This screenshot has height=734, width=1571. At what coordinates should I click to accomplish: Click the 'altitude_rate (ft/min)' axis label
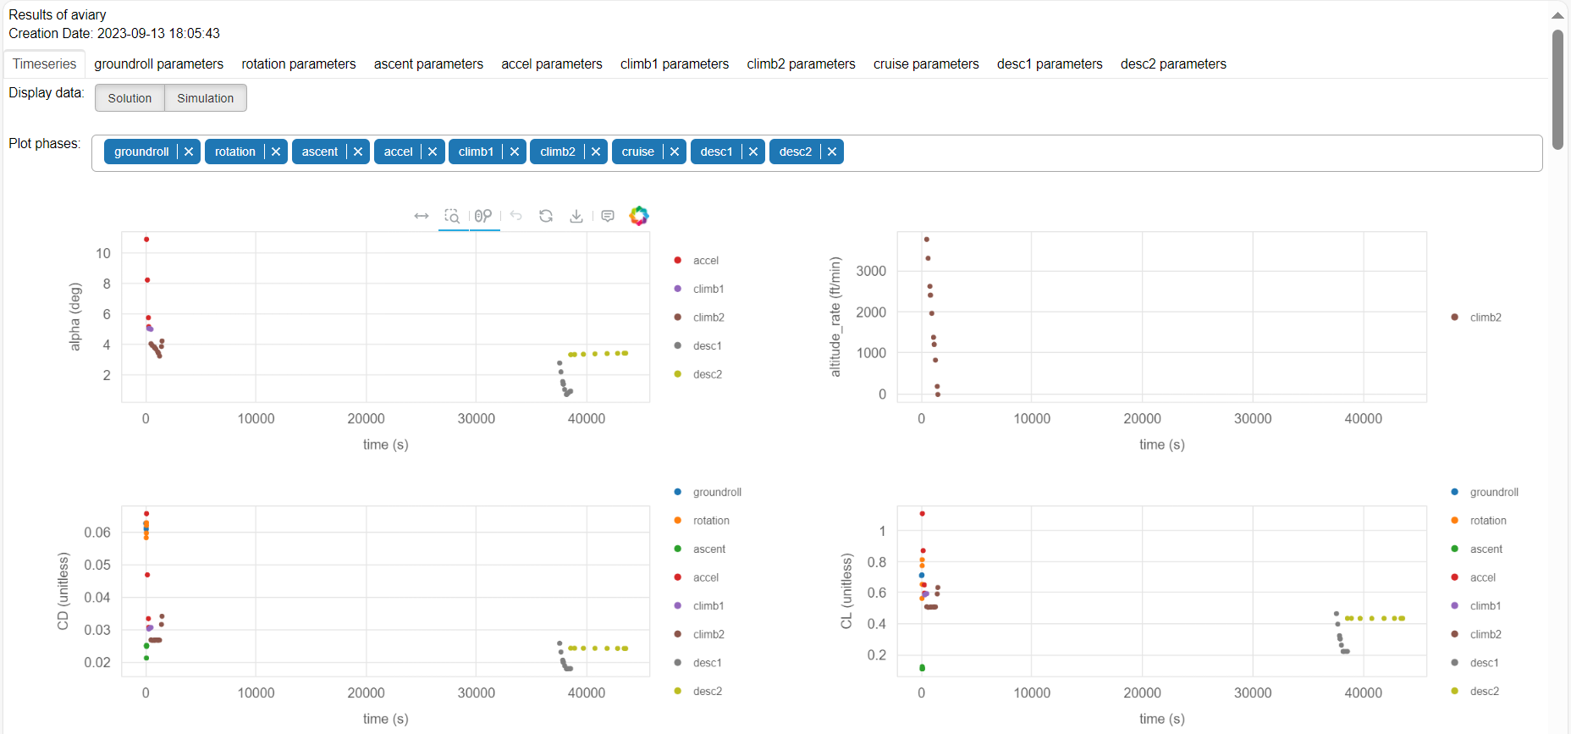(x=835, y=317)
